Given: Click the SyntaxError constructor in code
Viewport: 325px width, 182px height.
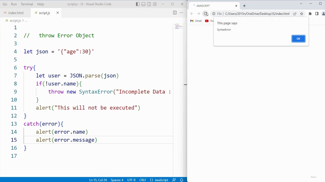Looking at the screenshot, I should [x=96, y=92].
